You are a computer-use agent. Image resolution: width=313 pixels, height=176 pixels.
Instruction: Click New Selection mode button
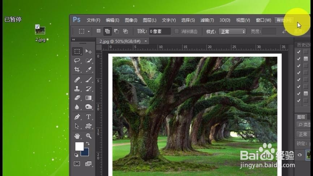pyautogui.click(x=98, y=31)
